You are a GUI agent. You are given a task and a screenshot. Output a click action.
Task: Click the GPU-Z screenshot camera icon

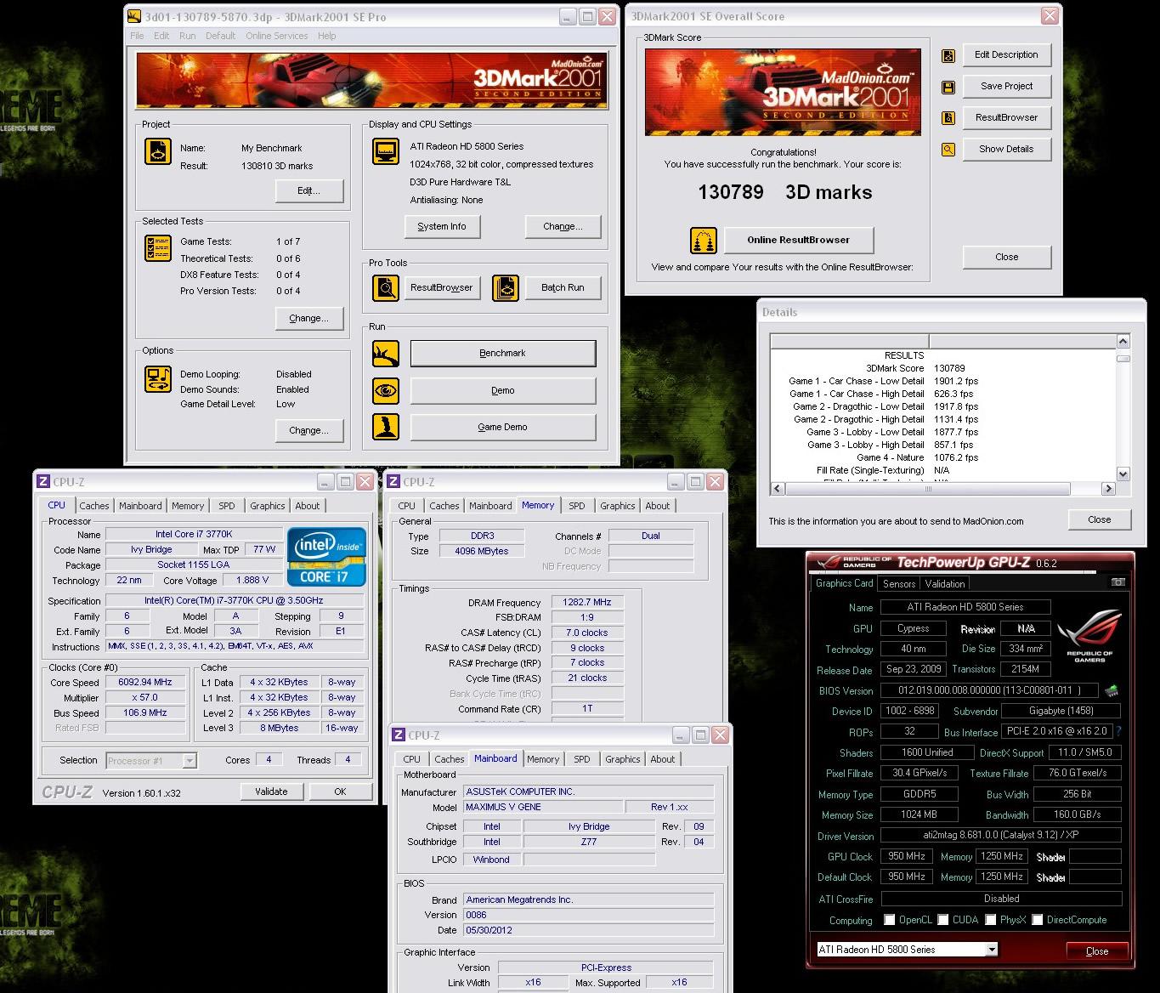pos(1118,582)
